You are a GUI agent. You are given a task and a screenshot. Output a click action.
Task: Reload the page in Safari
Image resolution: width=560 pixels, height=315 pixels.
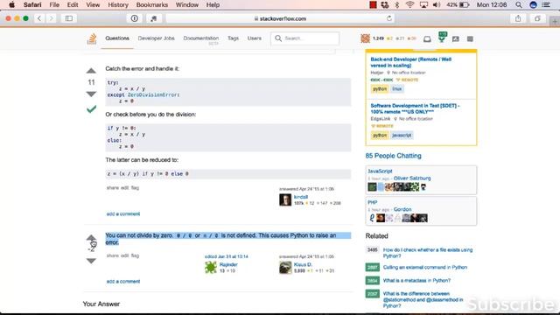[x=389, y=18]
